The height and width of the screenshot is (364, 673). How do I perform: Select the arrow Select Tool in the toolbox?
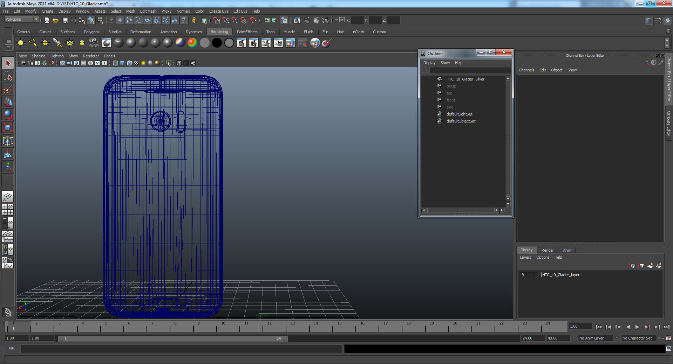[x=8, y=63]
